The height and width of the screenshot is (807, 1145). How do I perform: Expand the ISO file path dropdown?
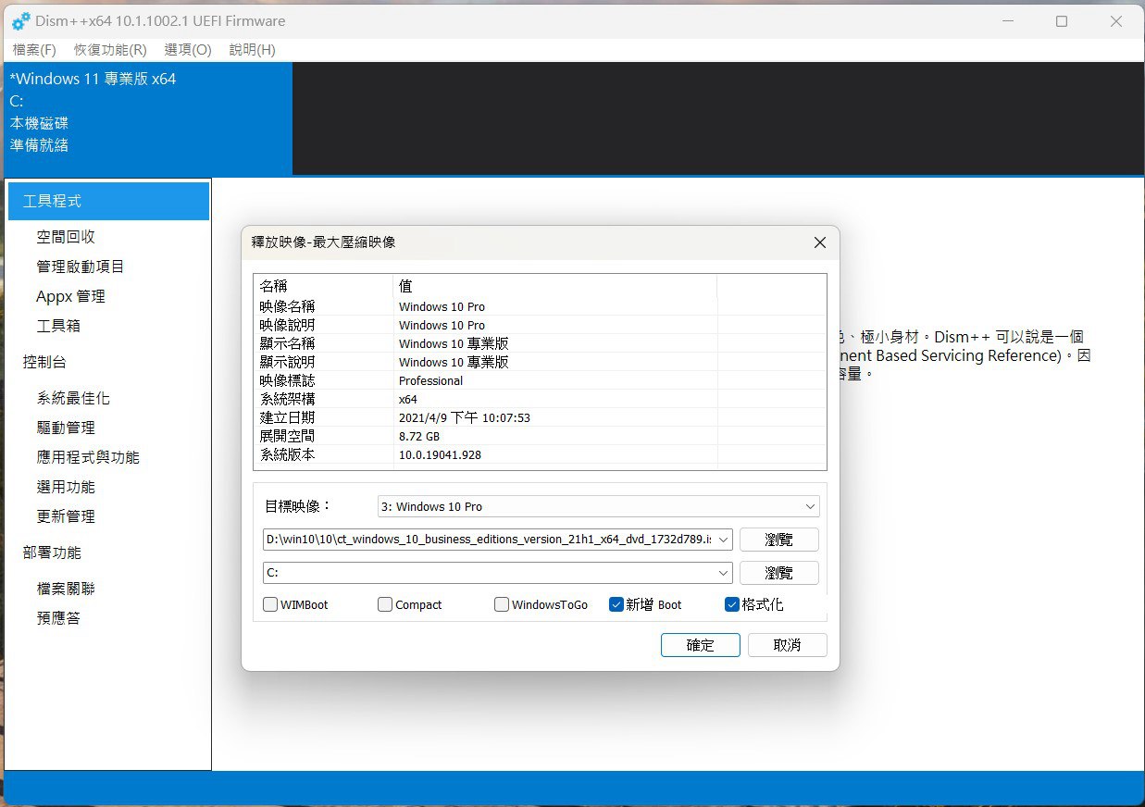[x=724, y=540]
